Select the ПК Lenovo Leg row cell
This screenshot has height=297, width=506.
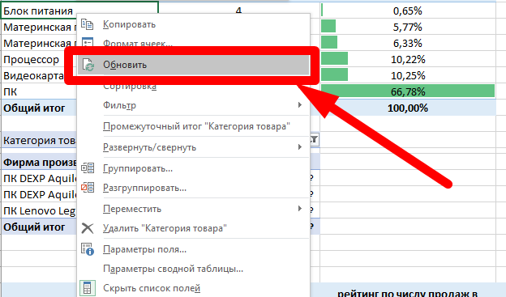39,210
